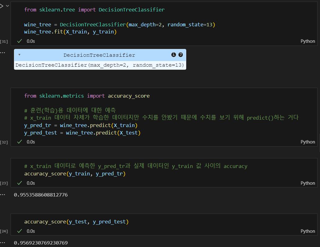Place cursor on y_pred_test predict line

pyautogui.click(x=82, y=133)
